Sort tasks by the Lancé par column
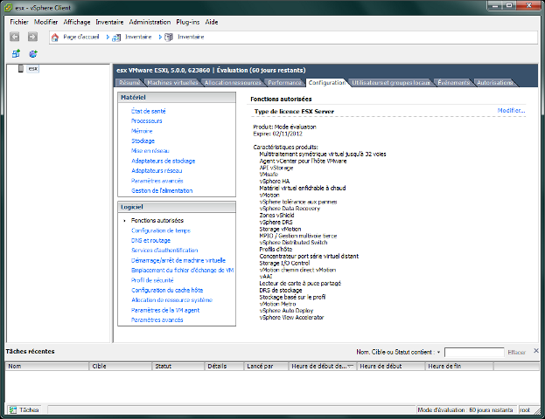The image size is (545, 419). [x=266, y=367]
